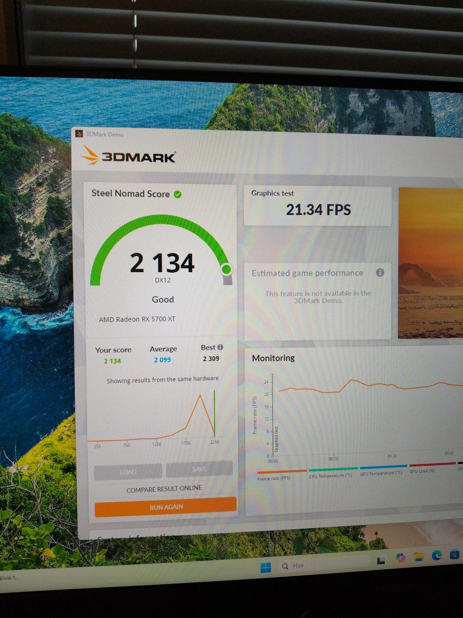The width and height of the screenshot is (463, 618).
Task: Click the green Your score value 2 134
Action: tap(112, 361)
